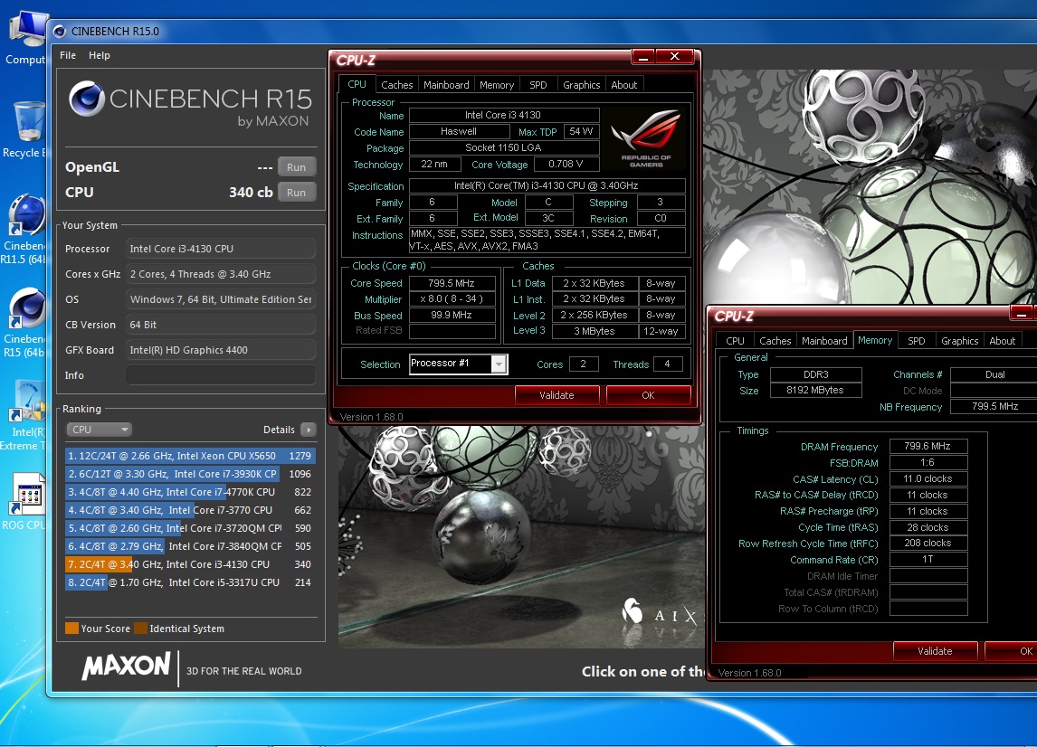Click Validate in the CPU tab window
The height and width of the screenshot is (747, 1037).
[x=557, y=394]
